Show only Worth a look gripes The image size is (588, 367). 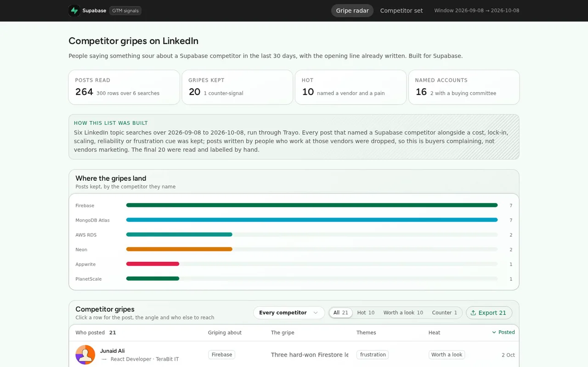(403, 313)
